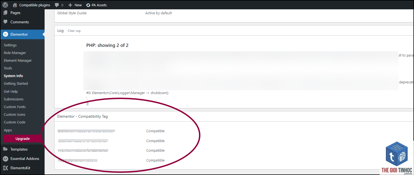Click the Logger Manager shutdown() log line

(x=127, y=93)
